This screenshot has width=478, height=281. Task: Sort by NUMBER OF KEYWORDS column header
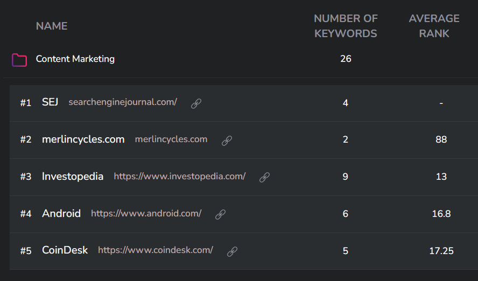pyautogui.click(x=346, y=26)
